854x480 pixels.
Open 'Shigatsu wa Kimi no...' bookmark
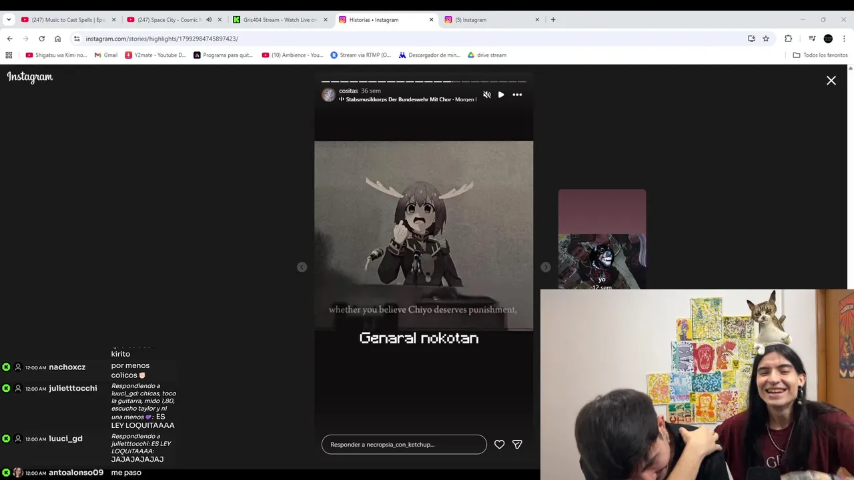point(56,55)
